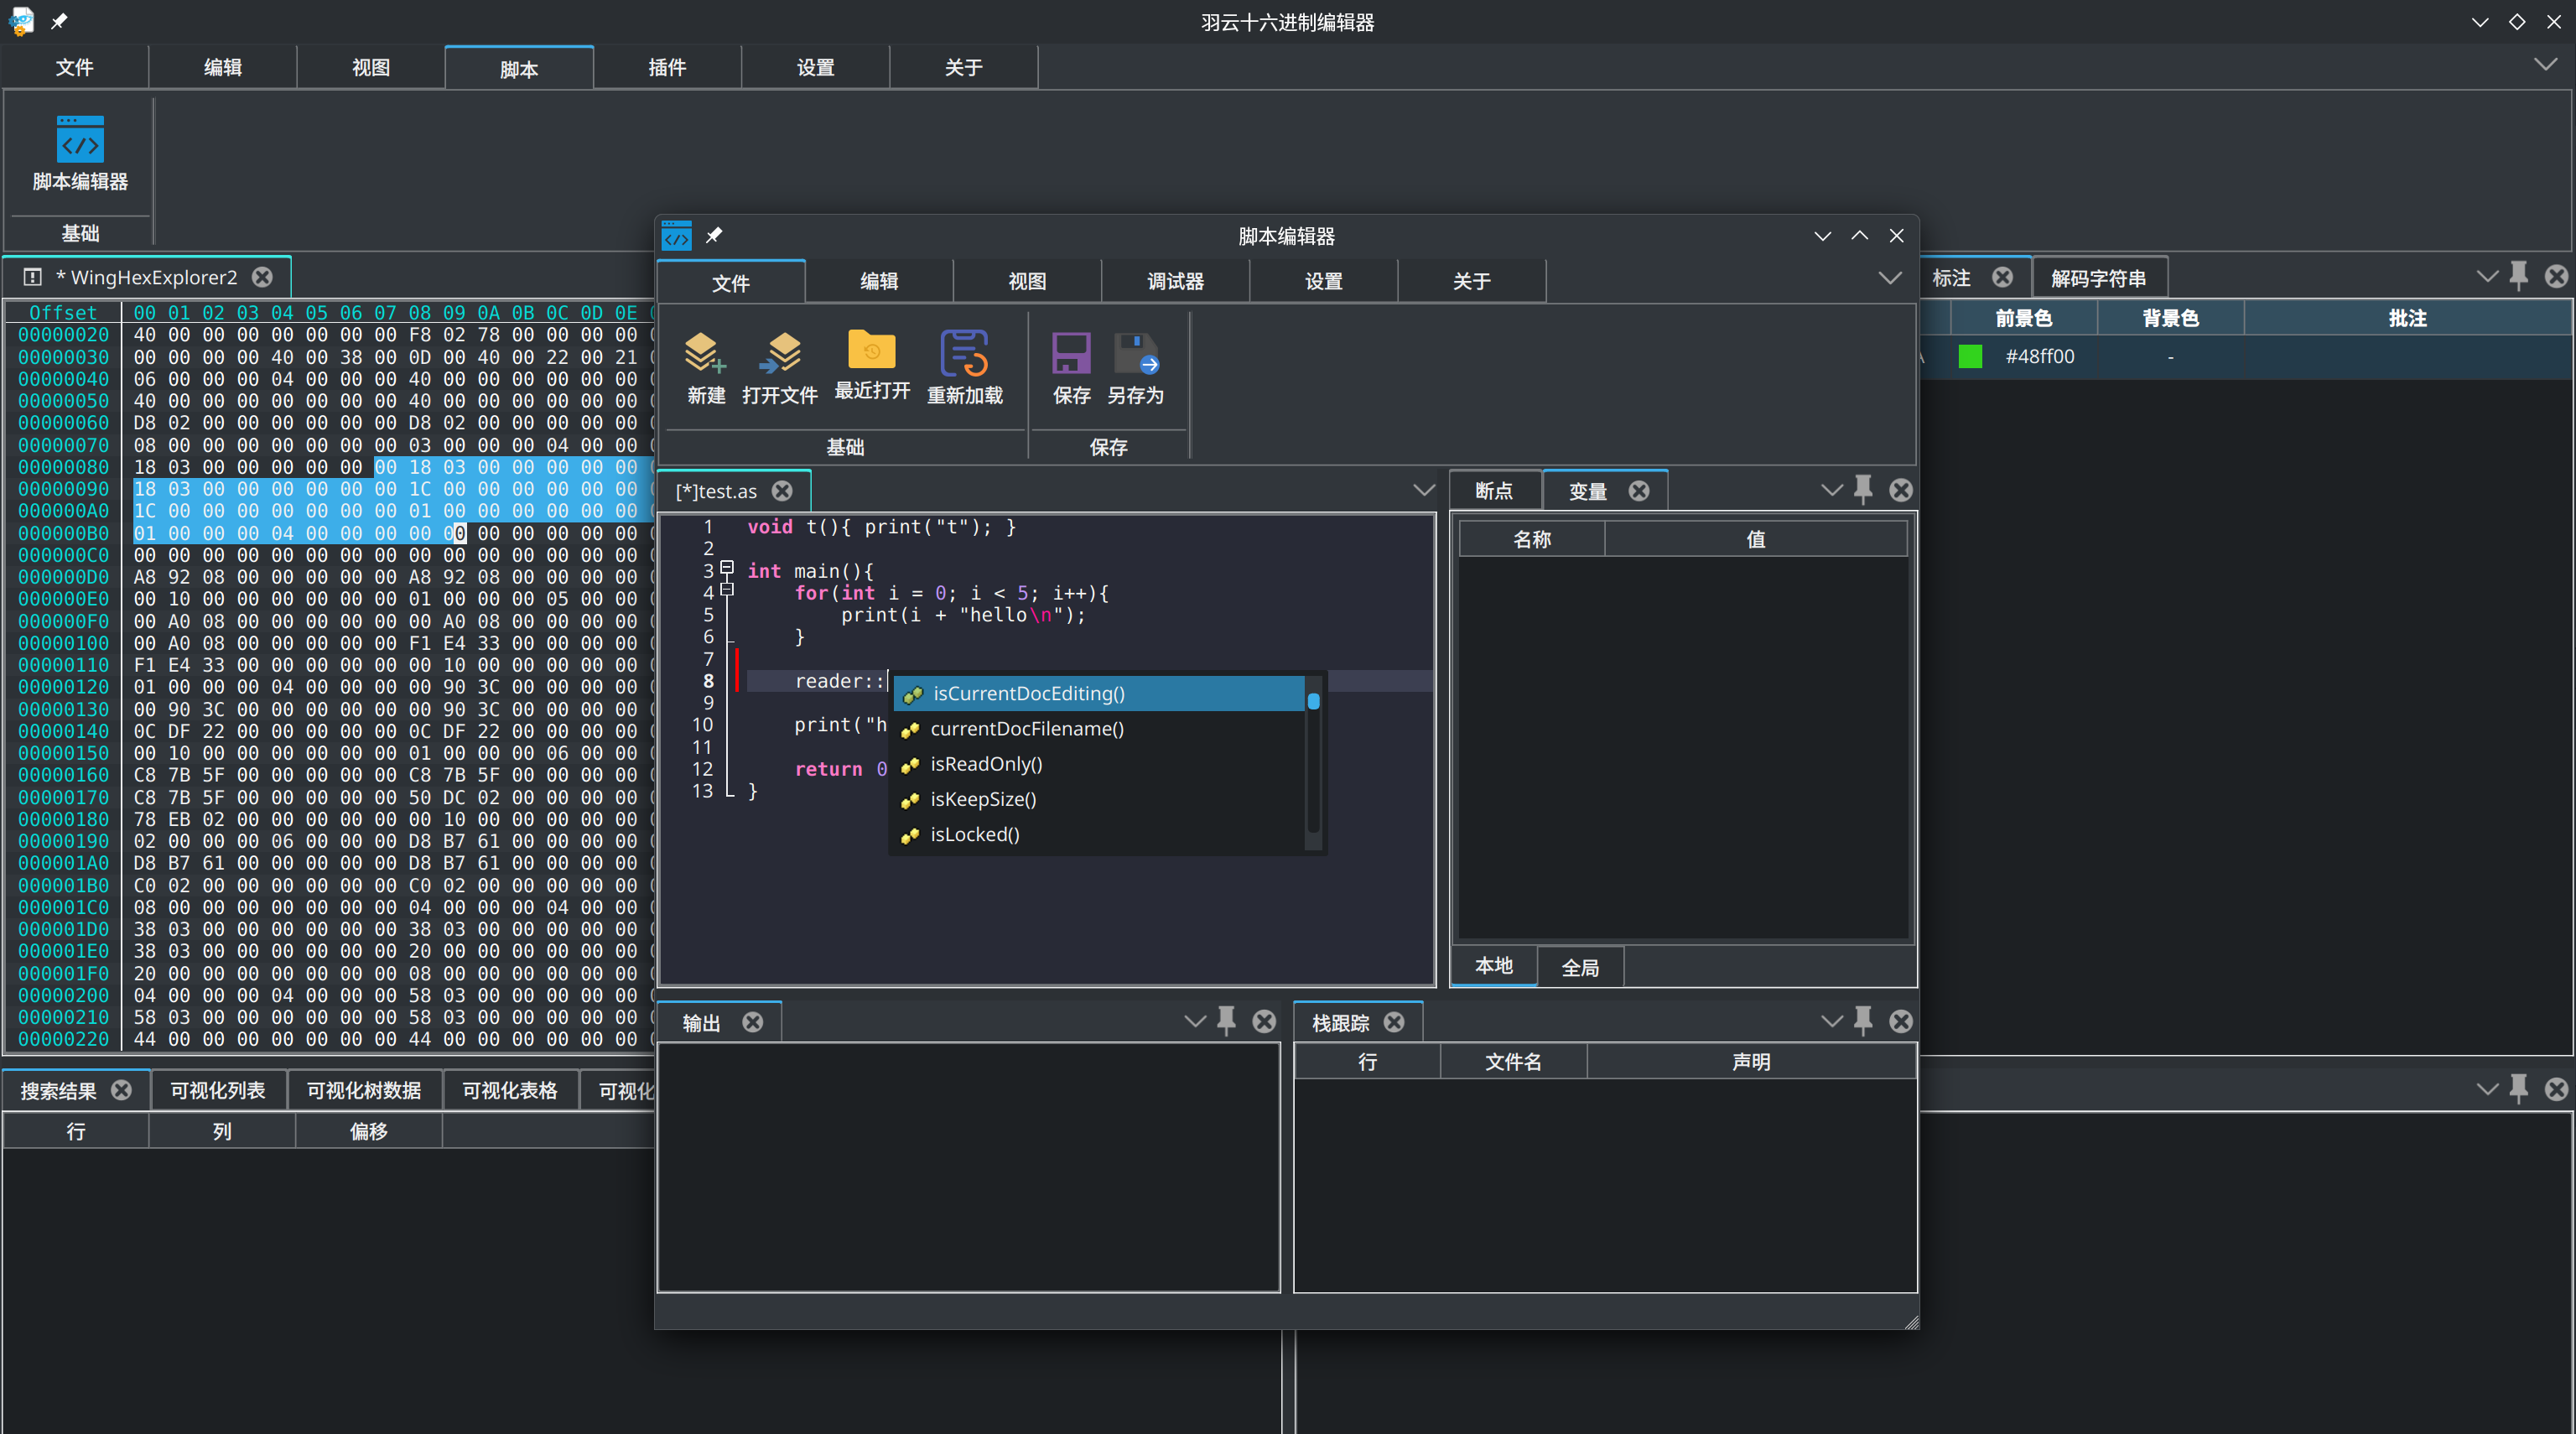The image size is (2576, 1434).
Task: Switch to the 插件 plugin ribbon tab
Action: pos(667,67)
